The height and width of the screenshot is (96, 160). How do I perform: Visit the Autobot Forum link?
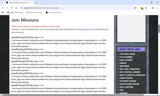128,81
